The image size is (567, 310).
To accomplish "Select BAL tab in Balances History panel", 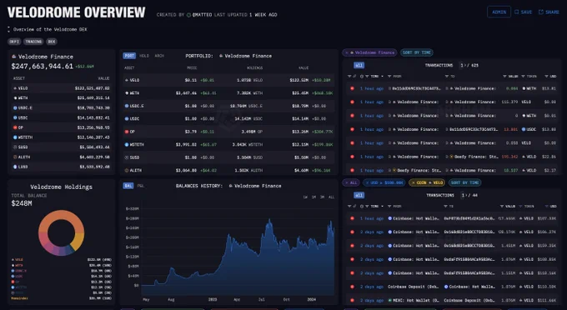I will point(128,186).
